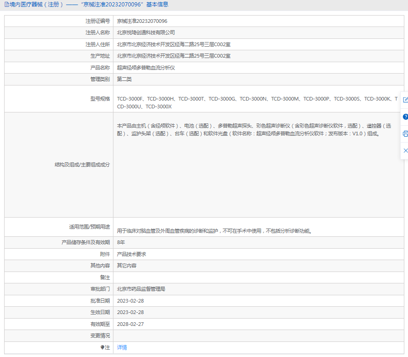Click the 结构及组成/主要组成成分 label
The width and height of the screenshot is (408, 357).
[x=82, y=165]
